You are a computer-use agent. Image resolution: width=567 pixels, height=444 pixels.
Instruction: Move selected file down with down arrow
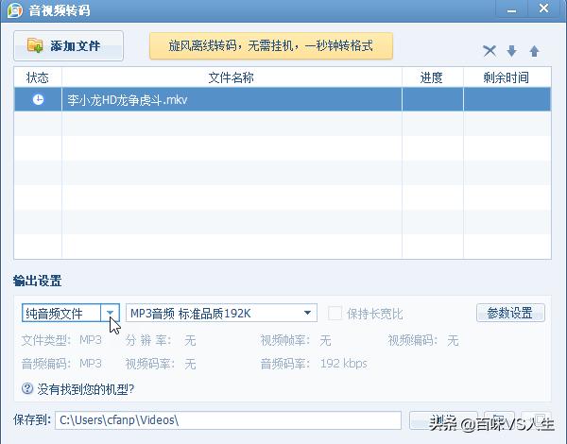[511, 51]
